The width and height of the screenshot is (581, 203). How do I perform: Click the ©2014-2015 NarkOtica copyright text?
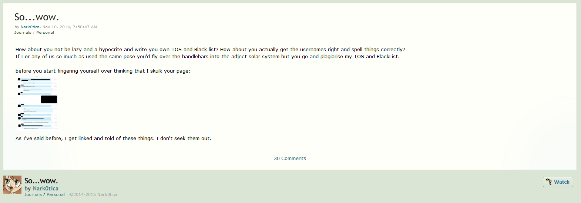93,194
